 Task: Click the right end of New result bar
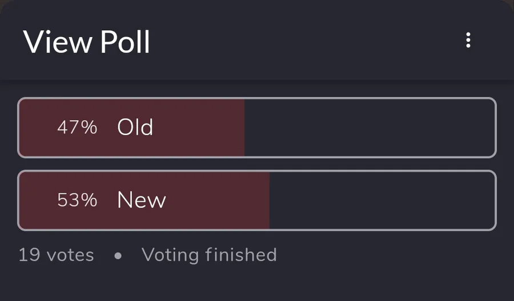488,200
